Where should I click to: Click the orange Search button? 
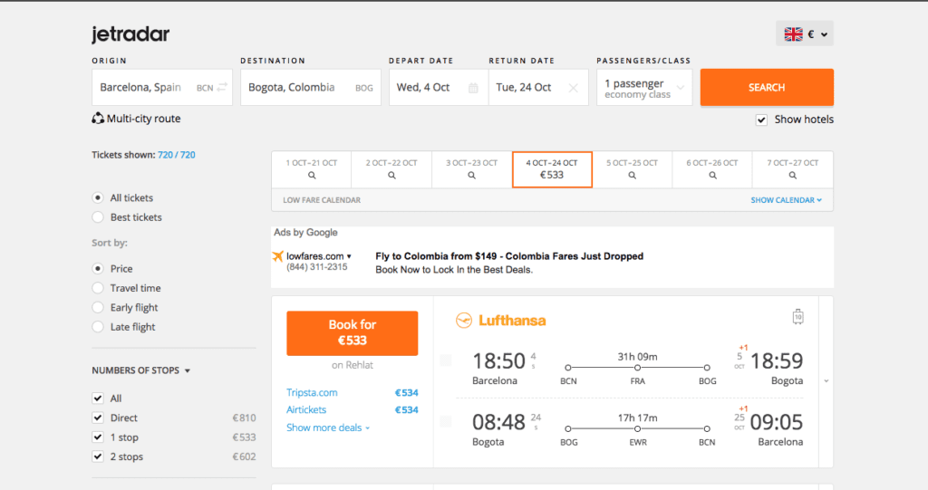tap(767, 88)
